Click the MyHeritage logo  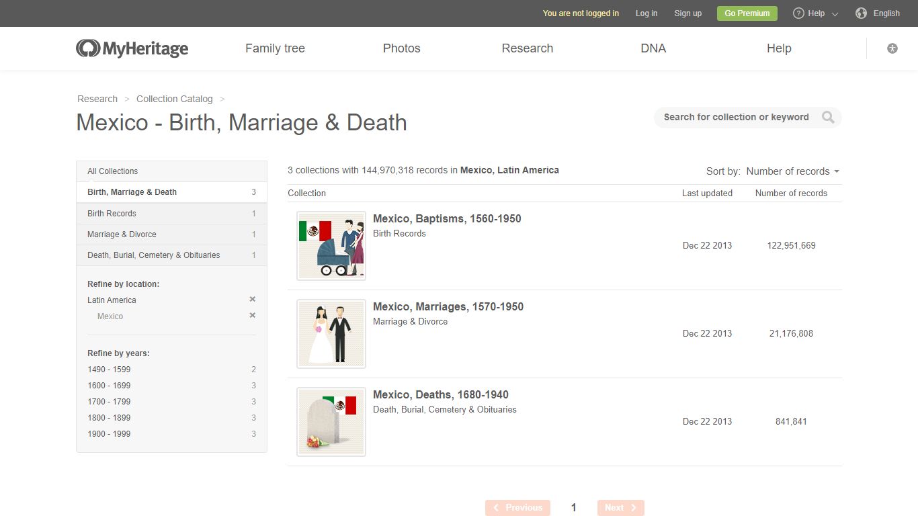click(x=132, y=48)
